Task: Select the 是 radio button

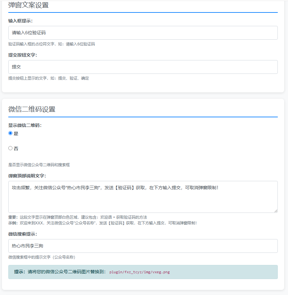Action: (11, 133)
